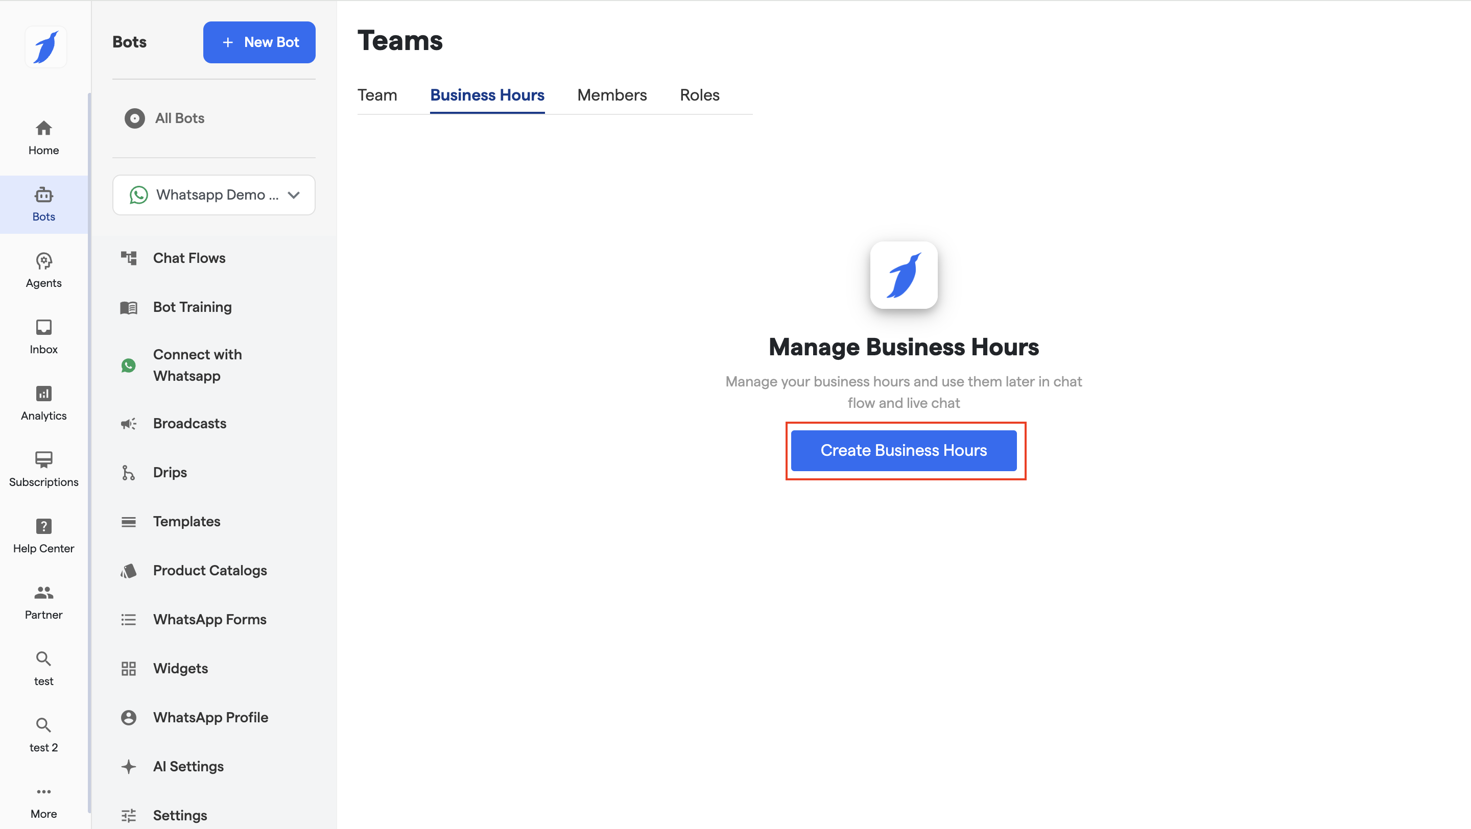
Task: Switch to the Roles tab
Action: (699, 95)
